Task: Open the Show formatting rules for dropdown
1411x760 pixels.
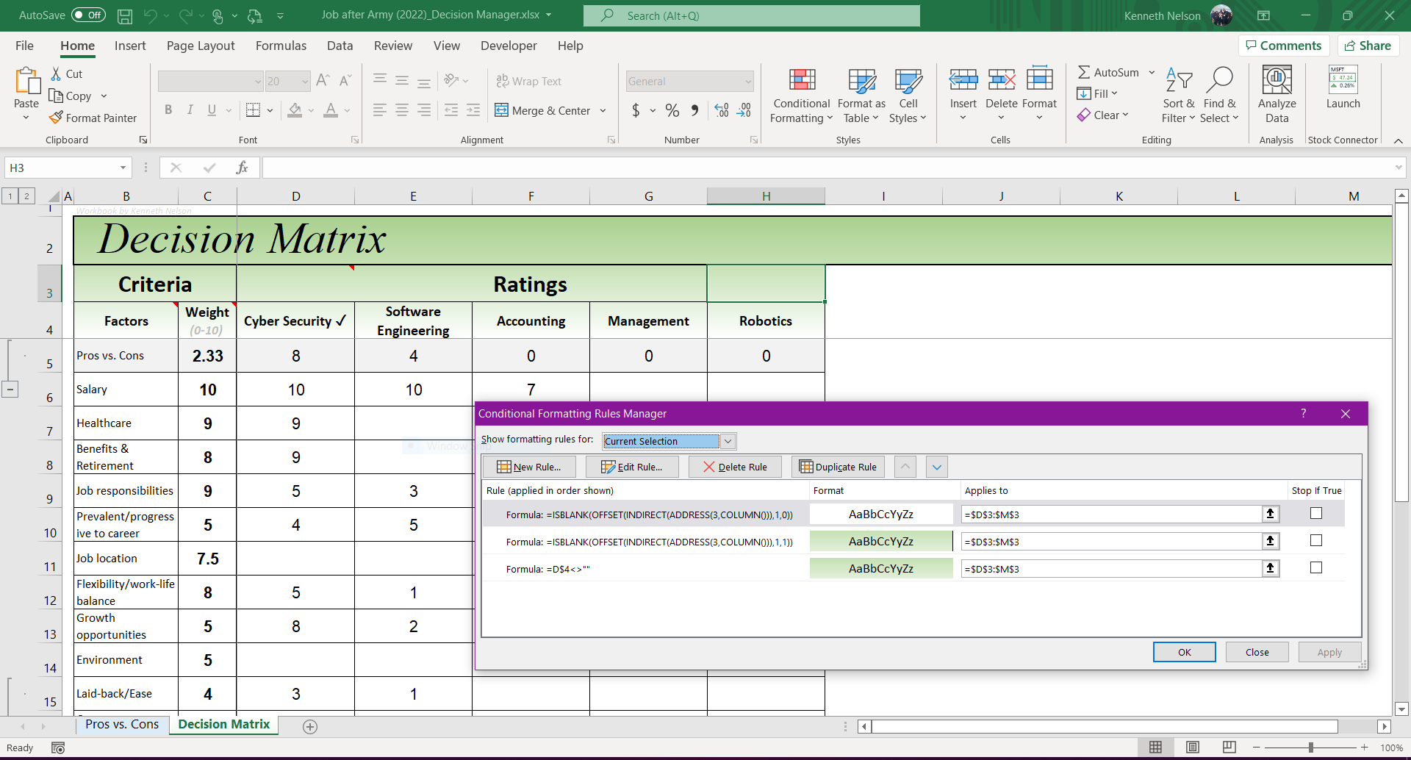Action: coord(727,441)
